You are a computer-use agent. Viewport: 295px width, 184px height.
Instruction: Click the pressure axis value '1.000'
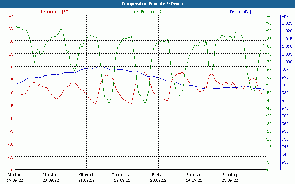coord(287,62)
